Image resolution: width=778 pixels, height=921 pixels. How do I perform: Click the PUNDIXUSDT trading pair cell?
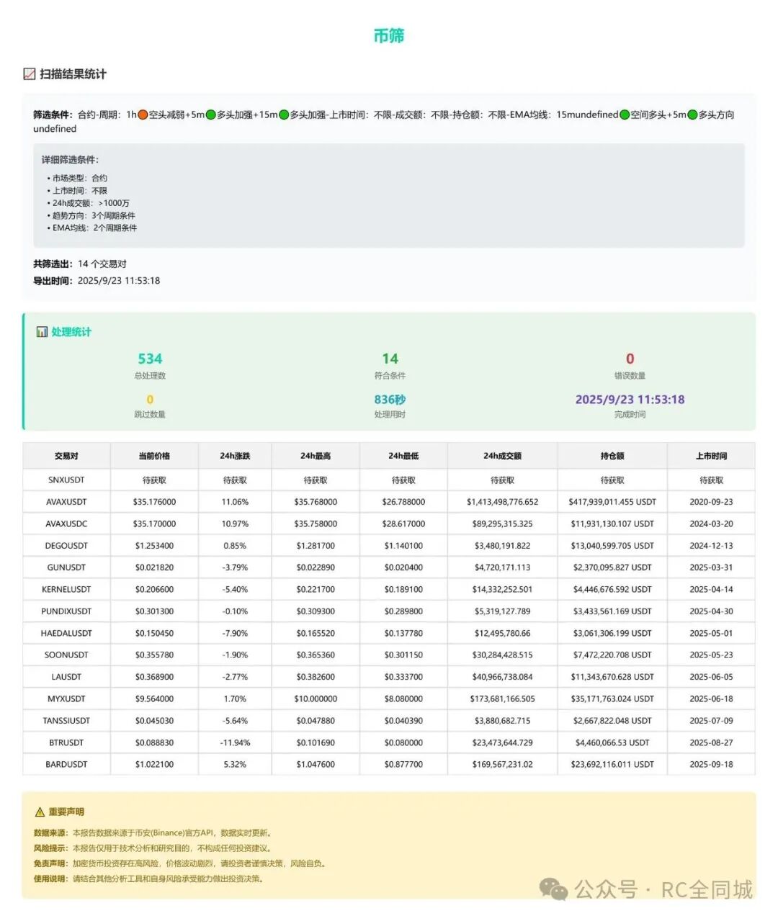[x=66, y=611]
